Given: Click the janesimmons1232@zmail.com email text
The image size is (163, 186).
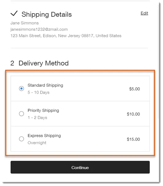Looking at the screenshot, I should click(x=39, y=30).
